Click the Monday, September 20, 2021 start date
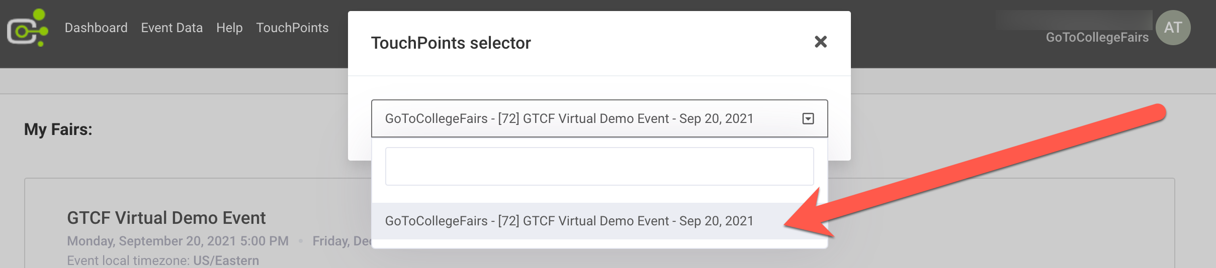Image resolution: width=1216 pixels, height=268 pixels. (178, 241)
